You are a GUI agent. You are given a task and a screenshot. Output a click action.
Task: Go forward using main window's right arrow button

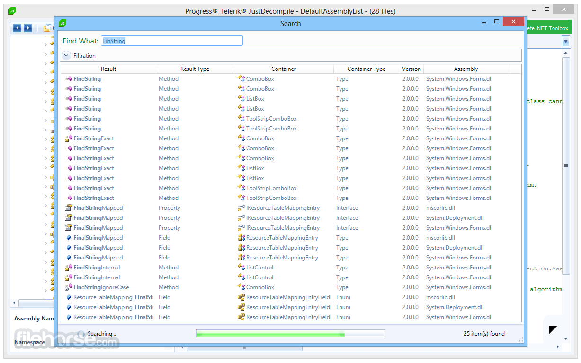pos(28,28)
